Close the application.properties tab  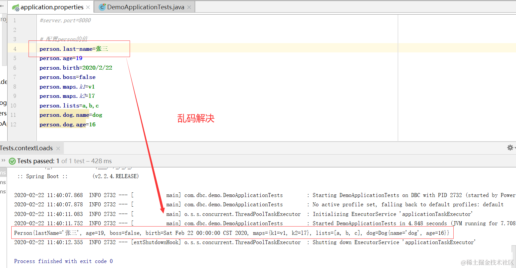tap(88, 7)
